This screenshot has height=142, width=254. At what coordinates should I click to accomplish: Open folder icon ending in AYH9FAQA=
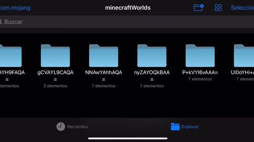point(11,56)
